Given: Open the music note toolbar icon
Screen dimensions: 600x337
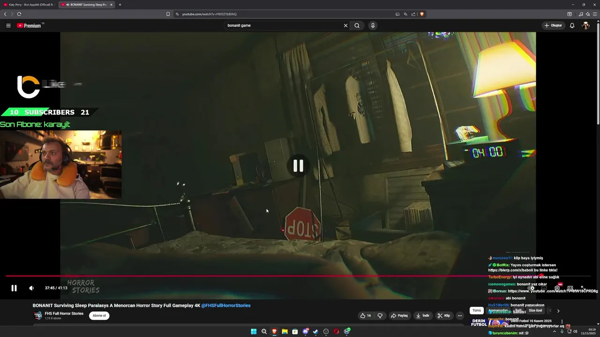Looking at the screenshot, I should coord(581,14).
